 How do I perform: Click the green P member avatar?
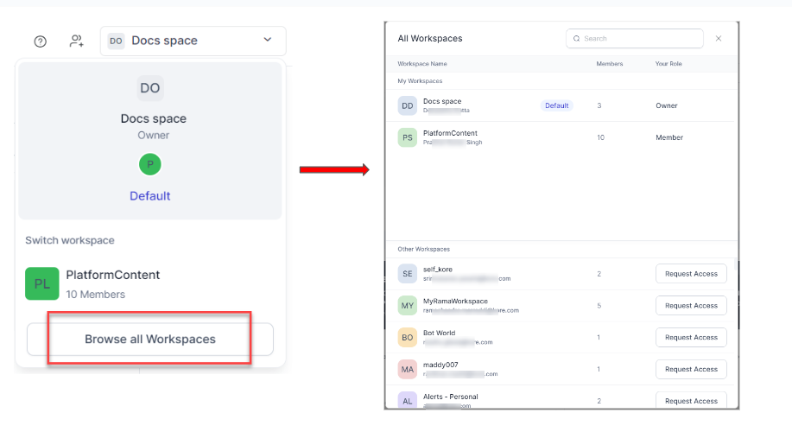(x=149, y=164)
